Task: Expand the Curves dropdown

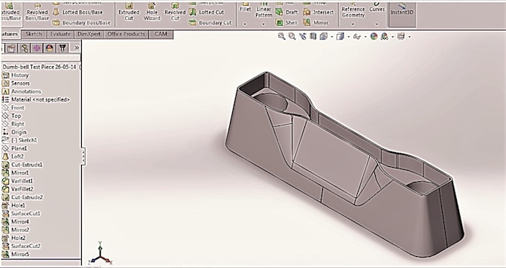Action: (377, 24)
